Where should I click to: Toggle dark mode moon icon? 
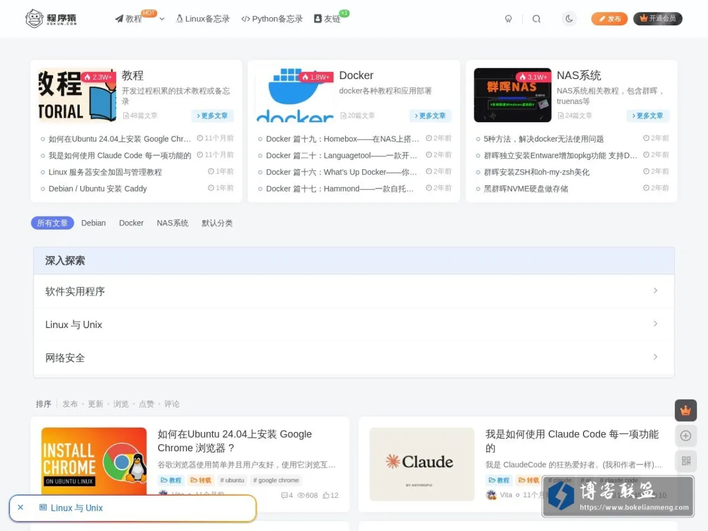pos(569,19)
